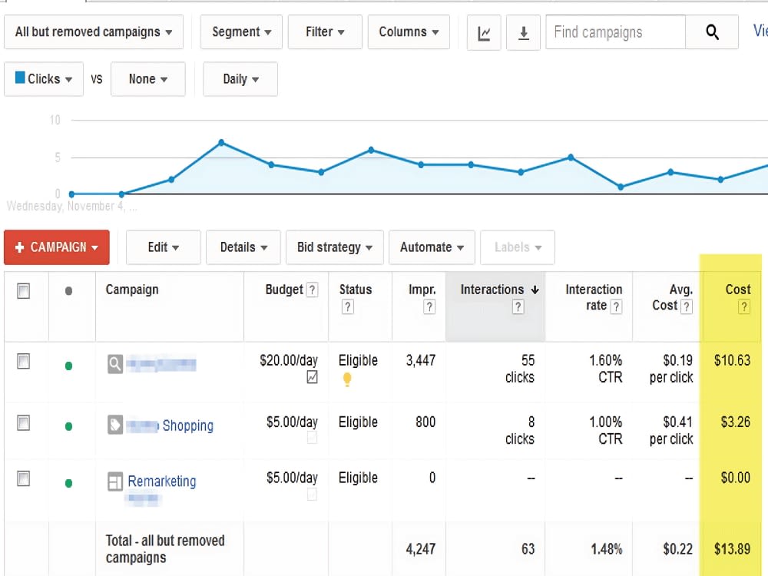The height and width of the screenshot is (576, 768).
Task: Click the Remarketing display campaign icon
Action: tap(114, 482)
